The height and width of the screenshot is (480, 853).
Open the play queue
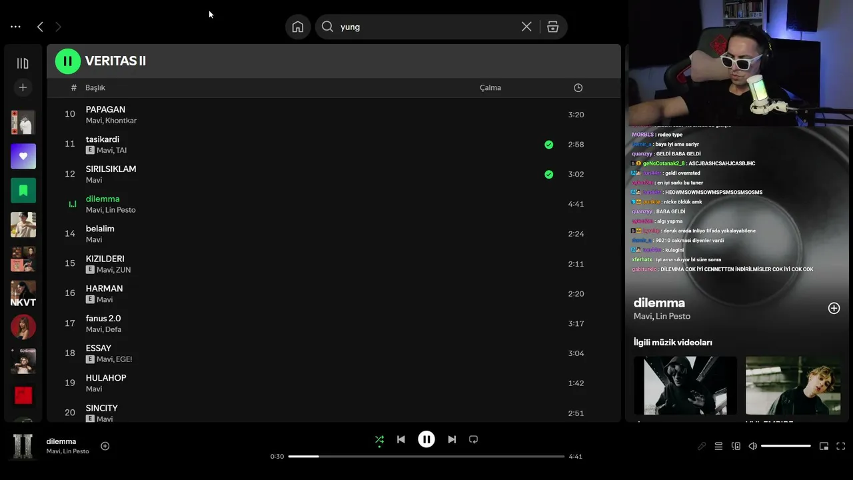[x=718, y=446]
